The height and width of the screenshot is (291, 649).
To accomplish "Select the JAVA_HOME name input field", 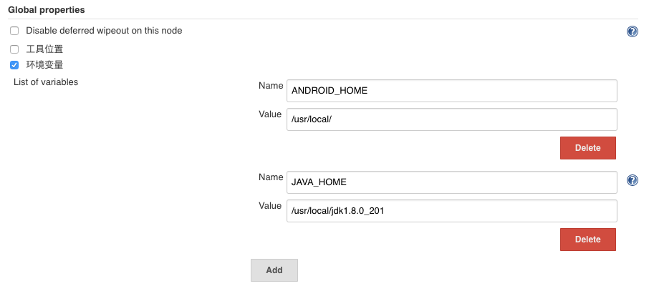I will click(451, 182).
